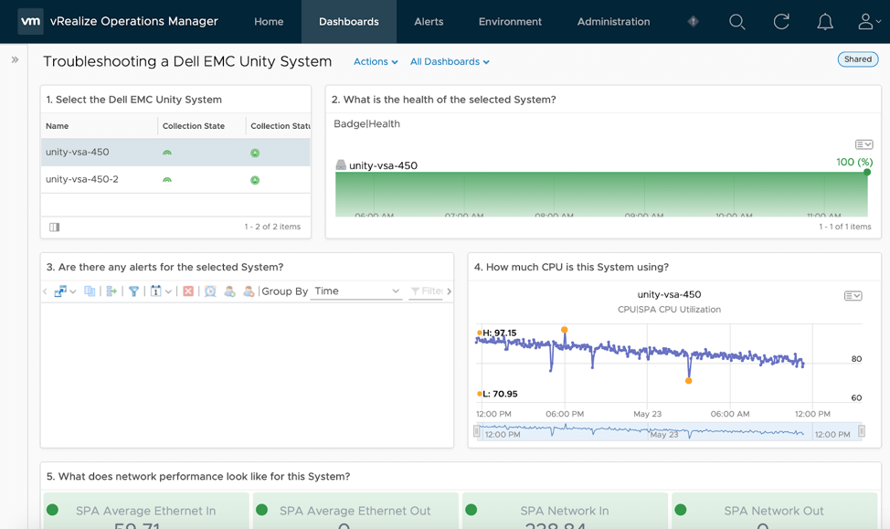This screenshot has height=529, width=890.
Task: Click the copy pages icon in alerts toolbar
Action: [x=90, y=291]
